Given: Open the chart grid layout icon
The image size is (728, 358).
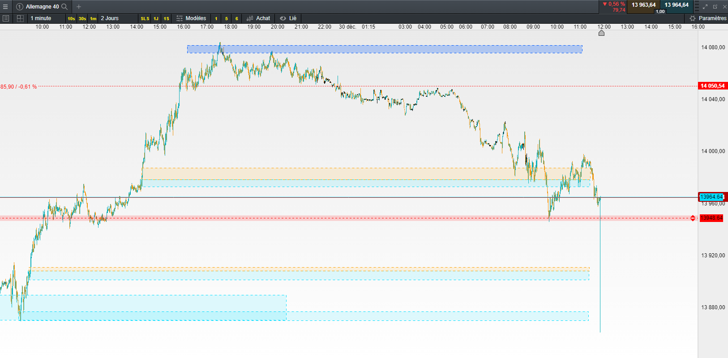Looking at the screenshot, I should (20, 18).
